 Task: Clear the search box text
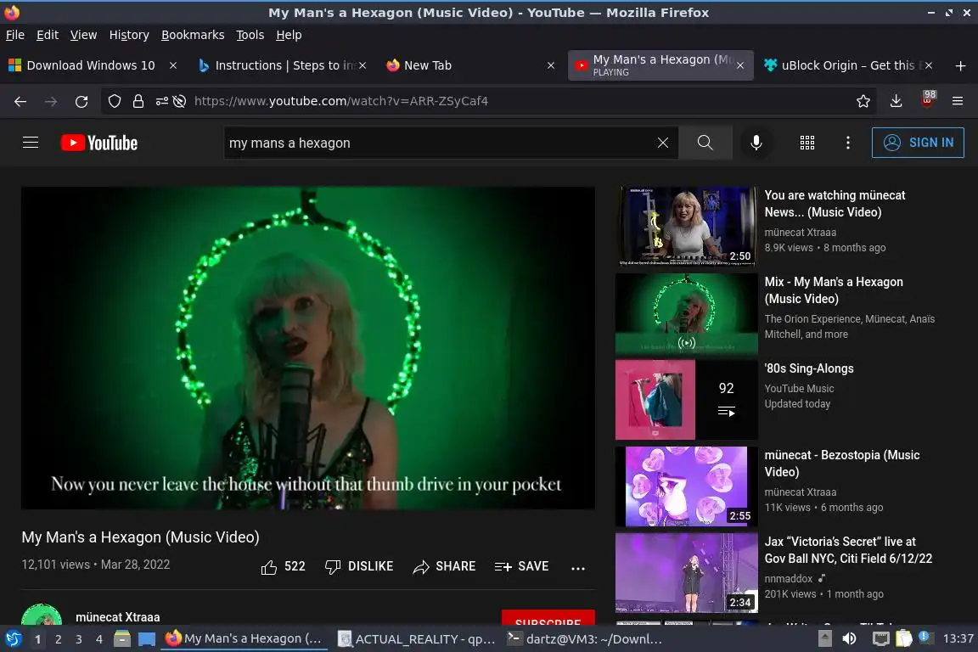point(663,143)
